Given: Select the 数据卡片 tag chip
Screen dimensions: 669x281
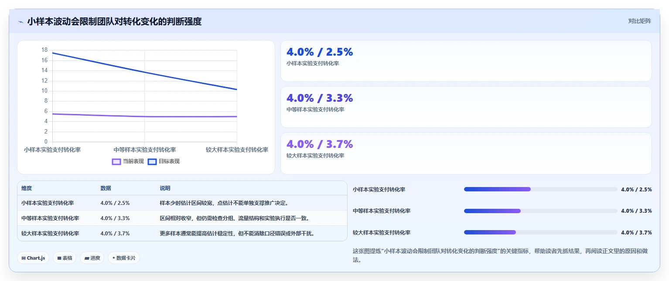Looking at the screenshot, I should [x=124, y=258].
